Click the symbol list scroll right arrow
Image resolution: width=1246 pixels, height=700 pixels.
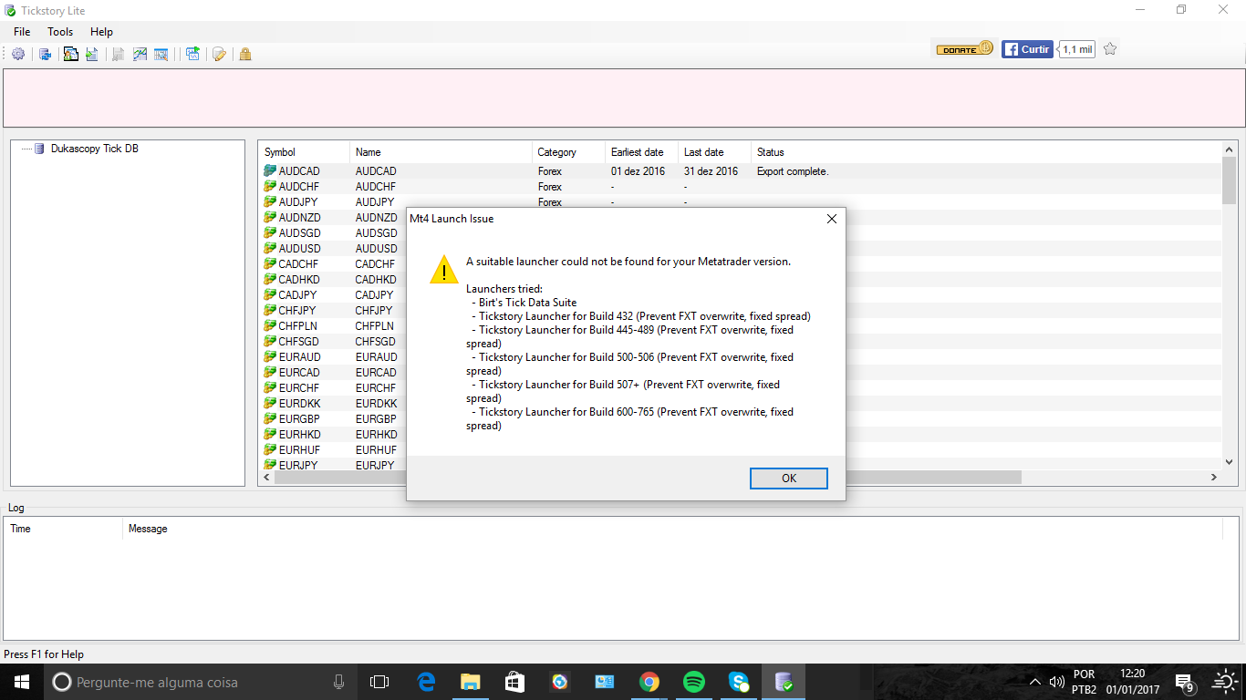(x=1214, y=478)
